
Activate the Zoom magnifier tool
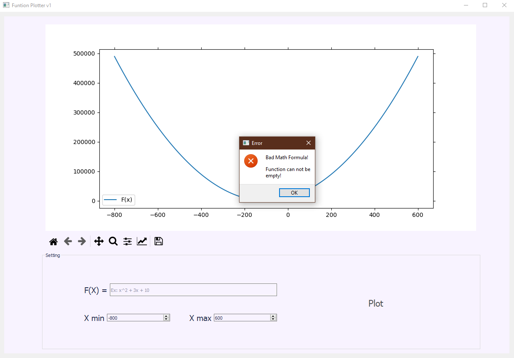coord(113,241)
